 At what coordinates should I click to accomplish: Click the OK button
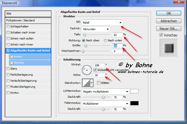click(168, 13)
